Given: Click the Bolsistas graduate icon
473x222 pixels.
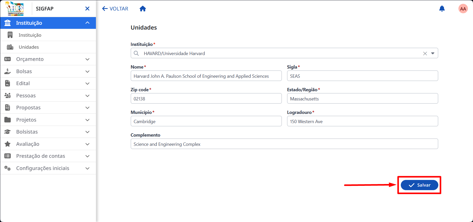Looking at the screenshot, I should [x=8, y=132].
